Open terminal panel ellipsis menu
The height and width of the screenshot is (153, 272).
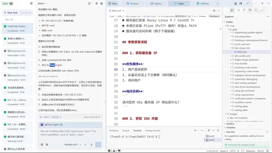click(202, 130)
